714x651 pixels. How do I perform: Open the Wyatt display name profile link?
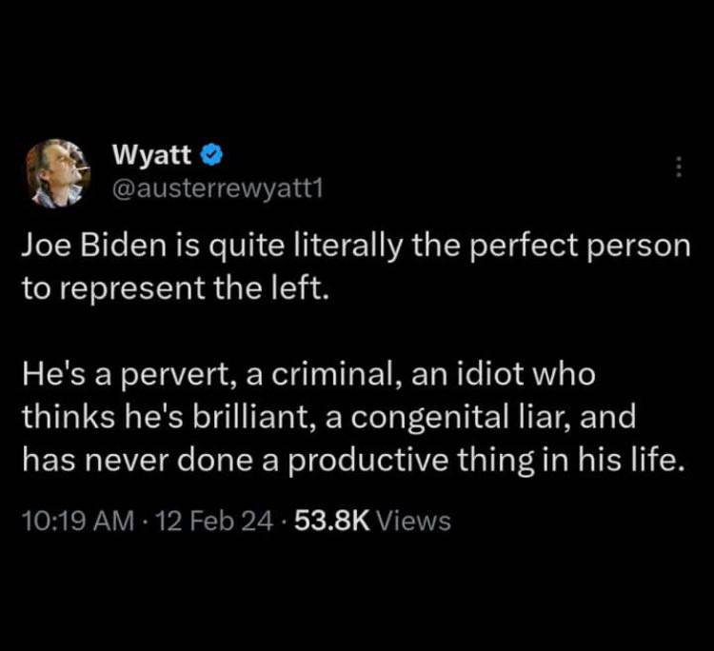[150, 153]
